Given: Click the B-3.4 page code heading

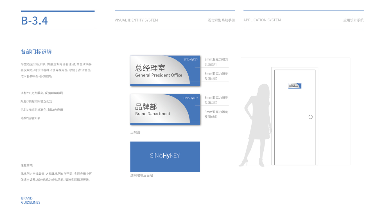Looking at the screenshot, I should [x=34, y=21].
